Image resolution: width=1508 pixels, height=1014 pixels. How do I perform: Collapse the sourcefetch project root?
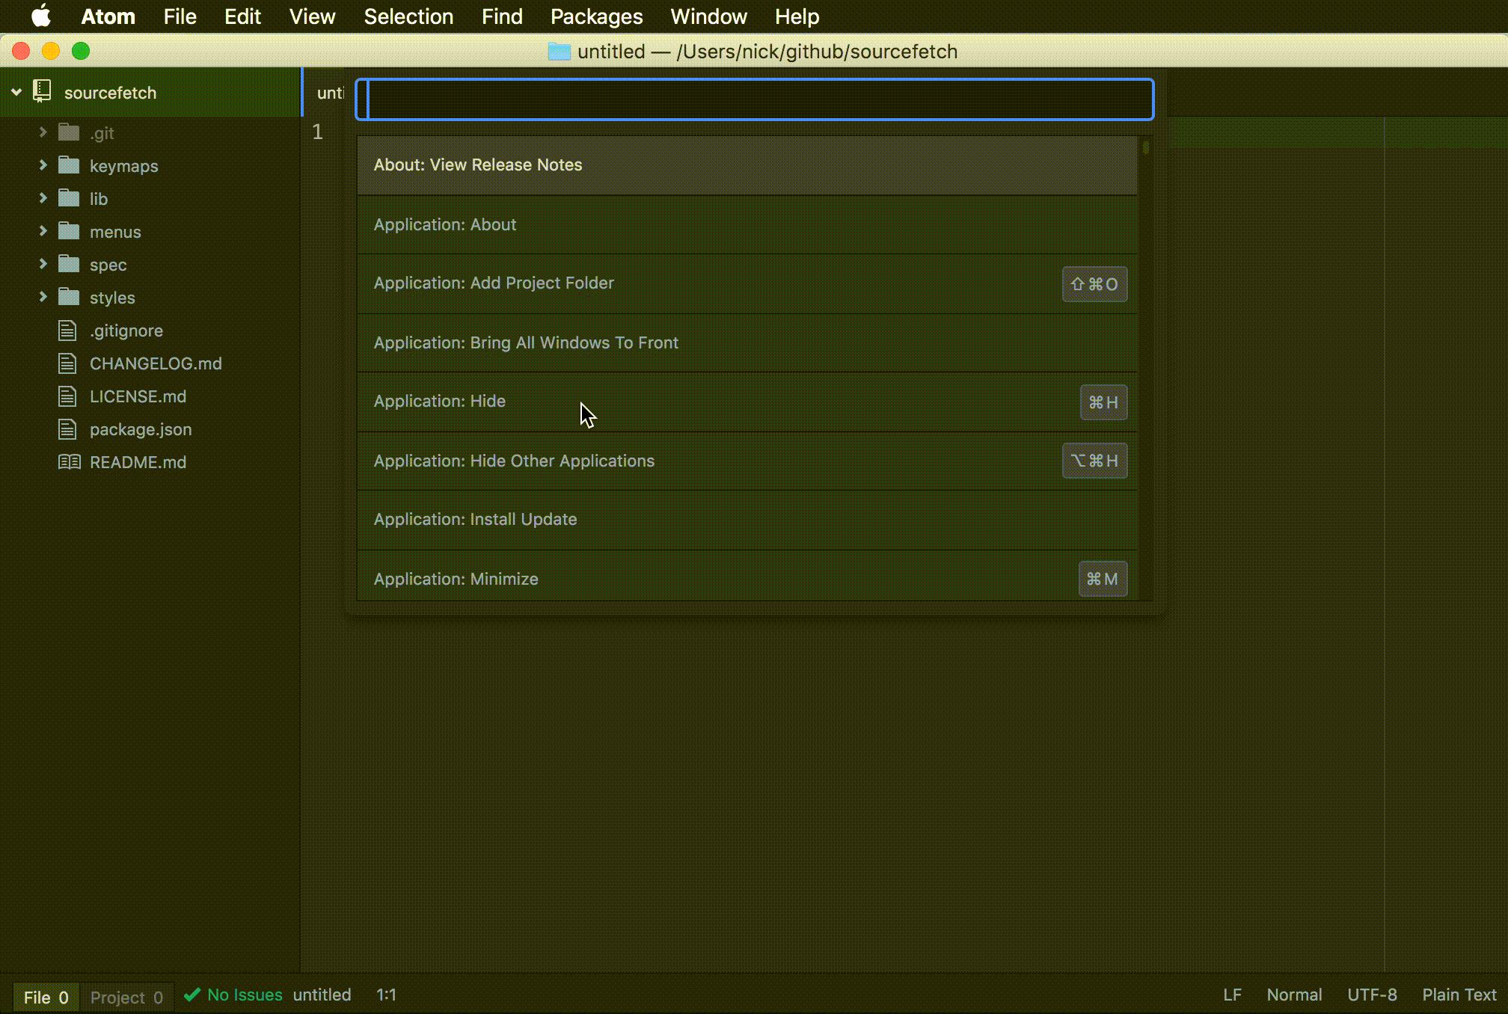(16, 92)
